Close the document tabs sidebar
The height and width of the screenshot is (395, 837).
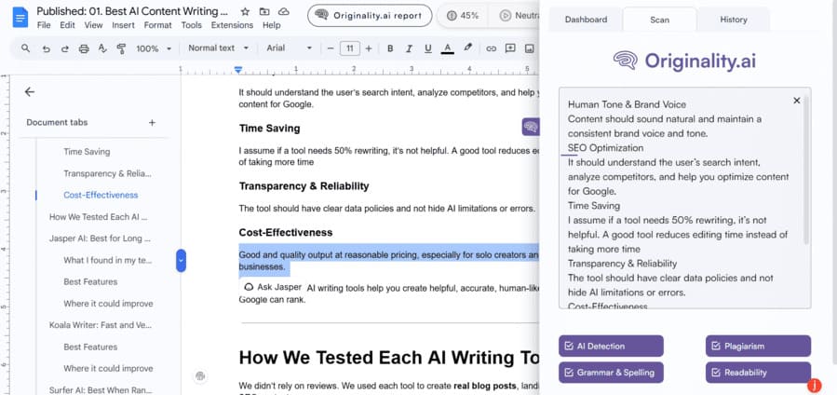(30, 92)
